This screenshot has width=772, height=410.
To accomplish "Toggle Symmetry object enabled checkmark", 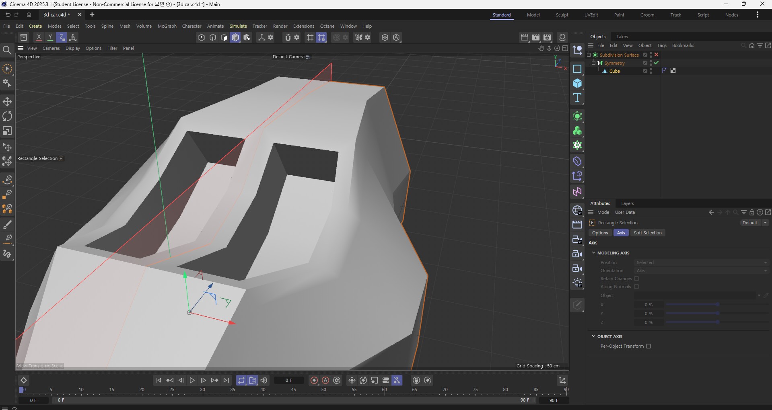I will coord(657,63).
